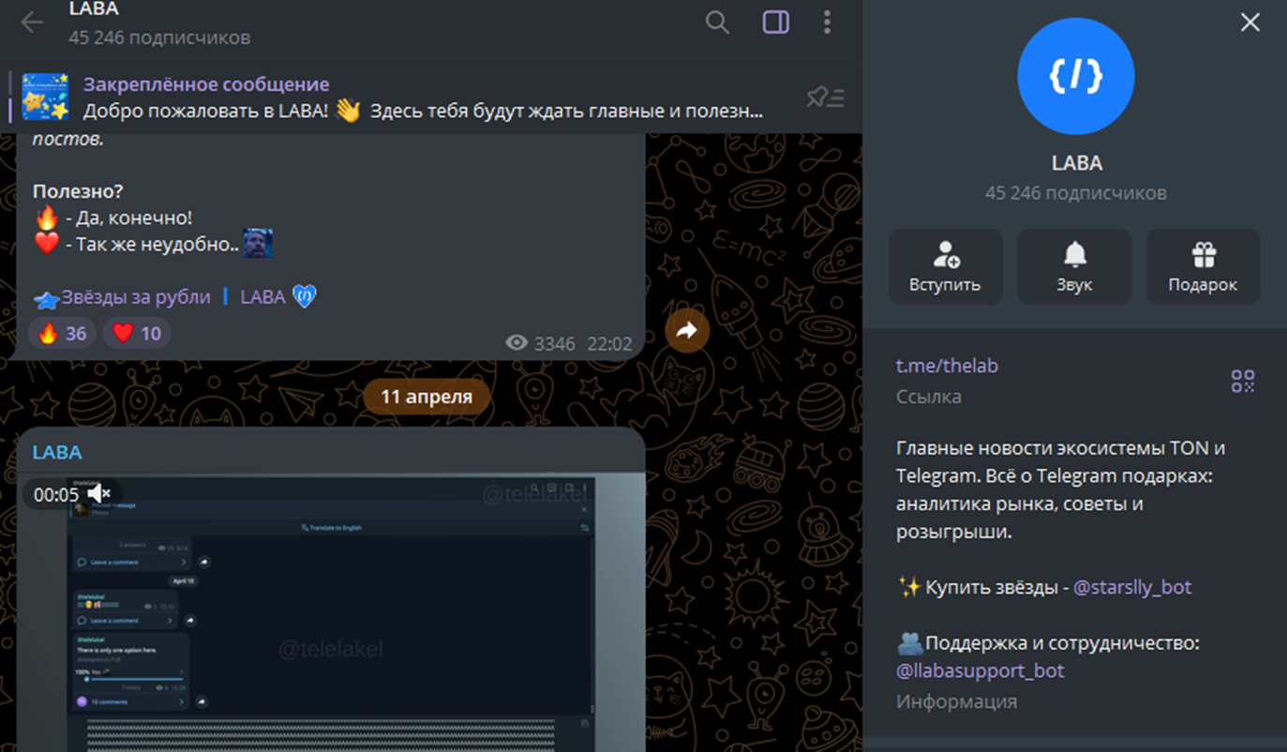Toggle notifications with Звук button
The width and height of the screenshot is (1287, 752).
(x=1074, y=266)
